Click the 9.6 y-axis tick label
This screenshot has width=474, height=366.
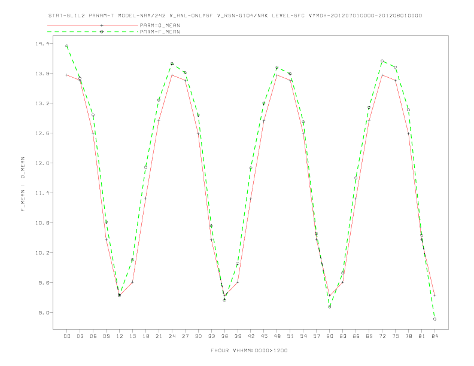pyautogui.click(x=44, y=283)
